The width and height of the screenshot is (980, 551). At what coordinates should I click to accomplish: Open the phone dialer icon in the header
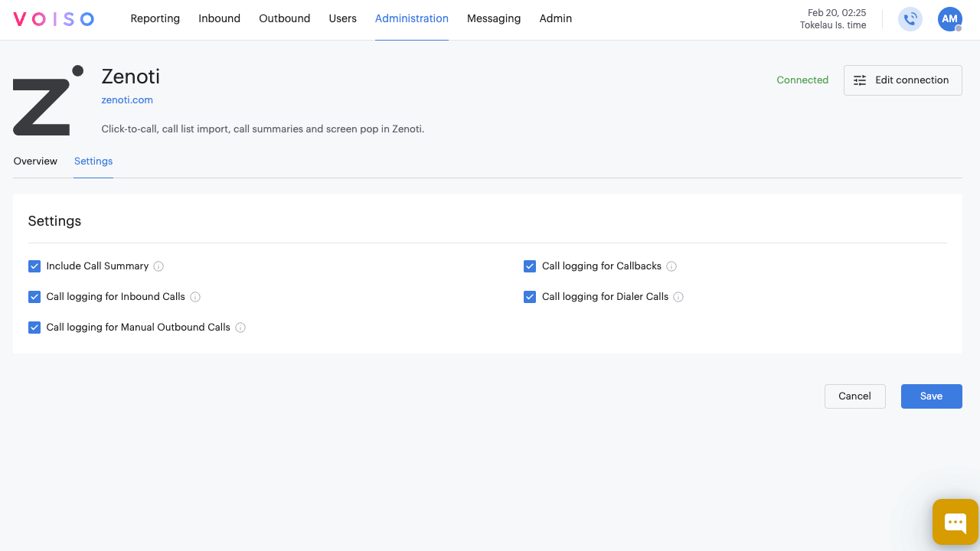[x=910, y=19]
